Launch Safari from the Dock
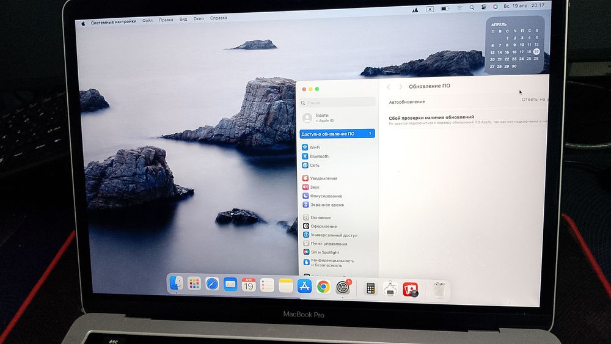611x344 pixels. pos(213,284)
